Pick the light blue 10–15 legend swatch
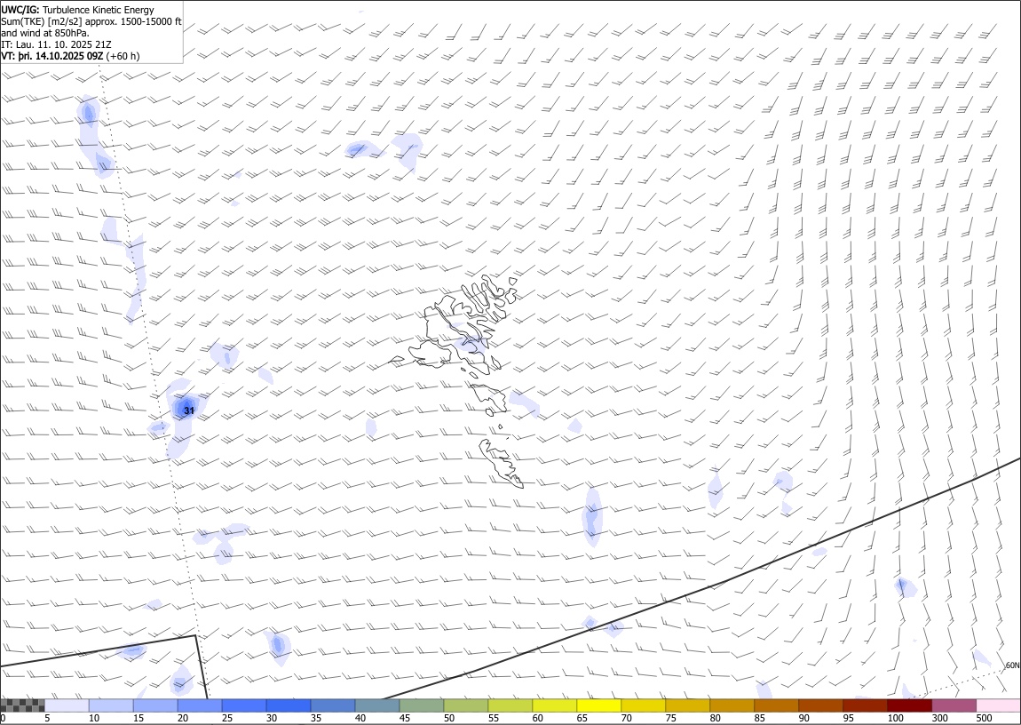Screen dimensions: 1021x725 click(x=111, y=705)
